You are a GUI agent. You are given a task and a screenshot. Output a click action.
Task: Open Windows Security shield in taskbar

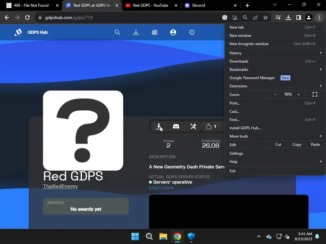pos(191,236)
